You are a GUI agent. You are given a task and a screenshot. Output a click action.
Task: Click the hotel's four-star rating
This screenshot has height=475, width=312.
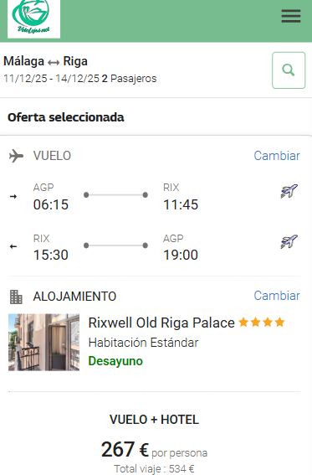262,323
